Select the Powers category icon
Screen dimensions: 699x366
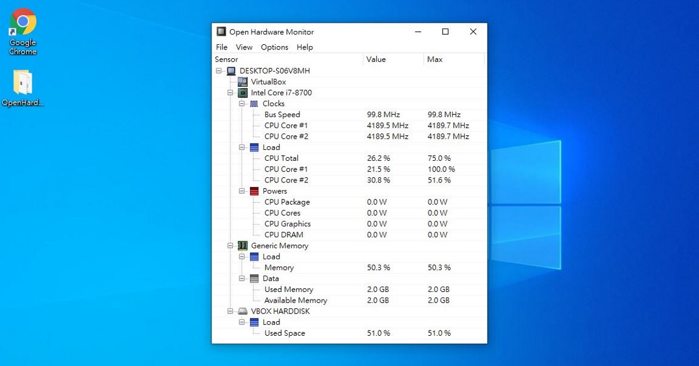[x=255, y=191]
